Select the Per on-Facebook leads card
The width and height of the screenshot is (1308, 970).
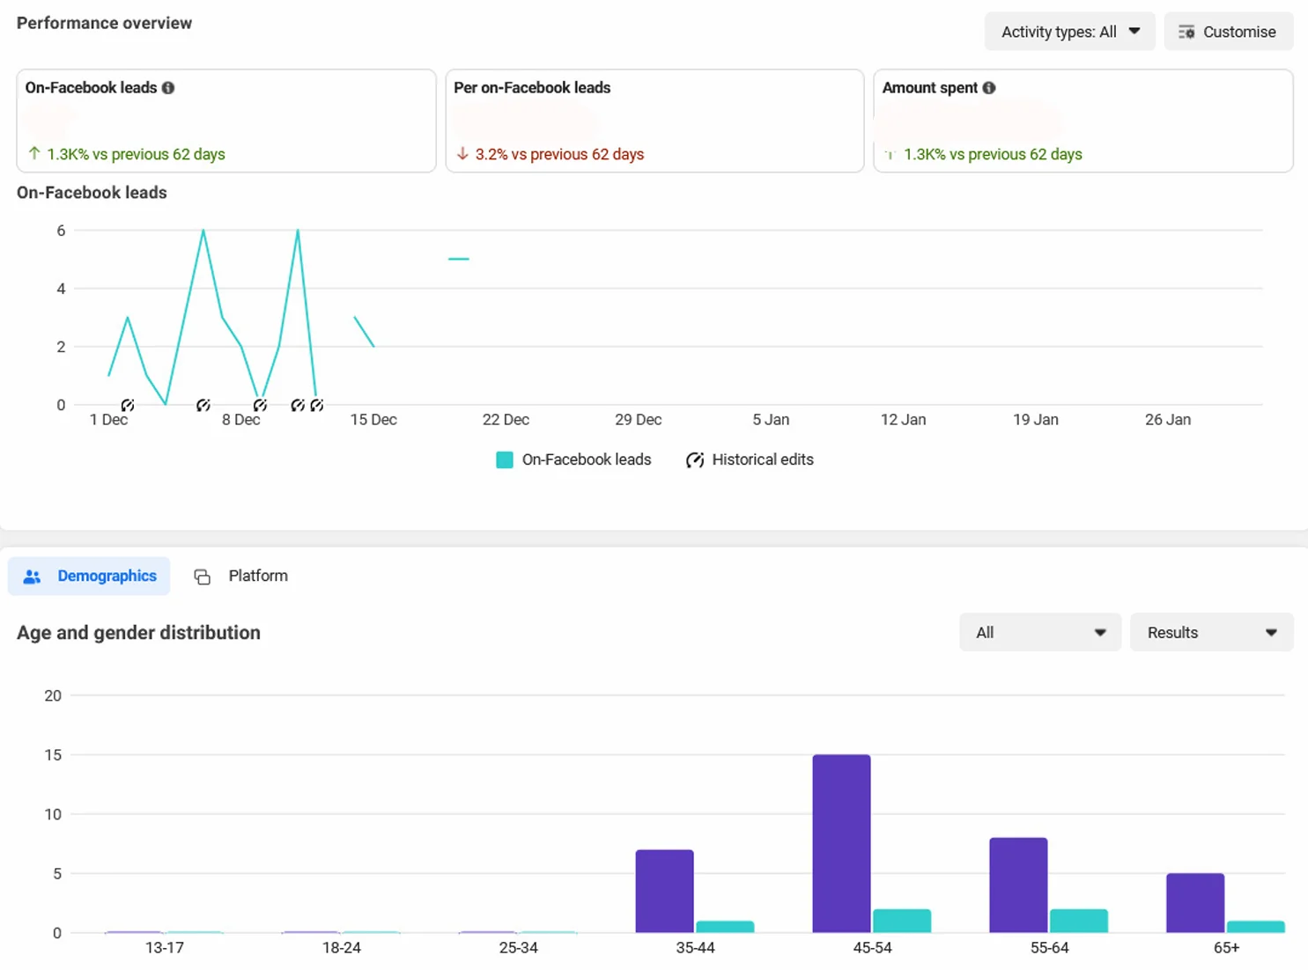click(654, 121)
